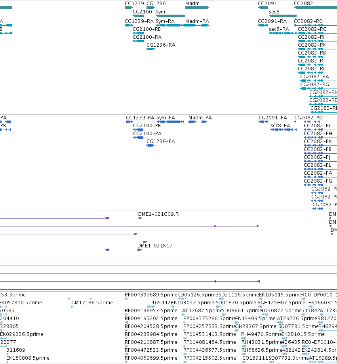Select transcript CG2082-RA

[x=319, y=81]
